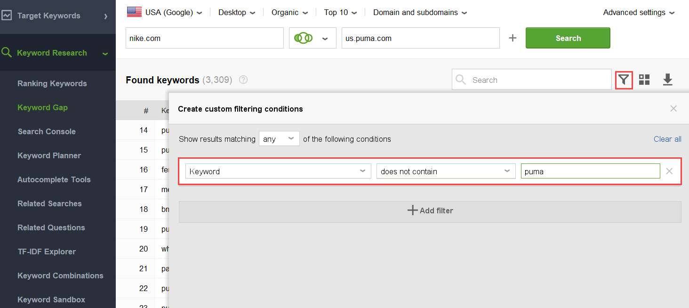Click the puma filter value field
The width and height of the screenshot is (689, 308).
coord(591,171)
